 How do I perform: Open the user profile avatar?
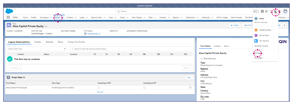(285, 11)
